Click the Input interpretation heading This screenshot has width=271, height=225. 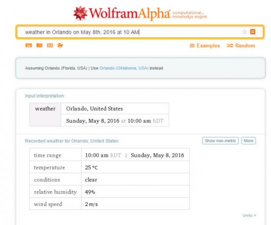[45, 96]
